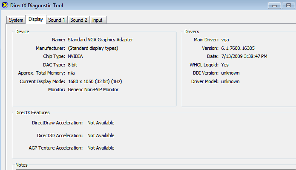
Task: Select the Display tab
Action: pos(36,19)
